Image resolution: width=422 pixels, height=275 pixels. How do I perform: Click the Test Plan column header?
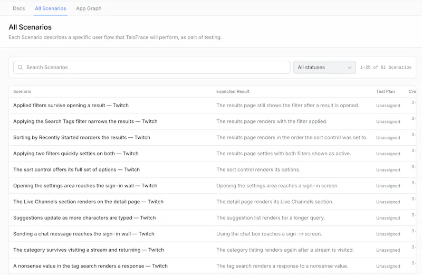click(386, 91)
